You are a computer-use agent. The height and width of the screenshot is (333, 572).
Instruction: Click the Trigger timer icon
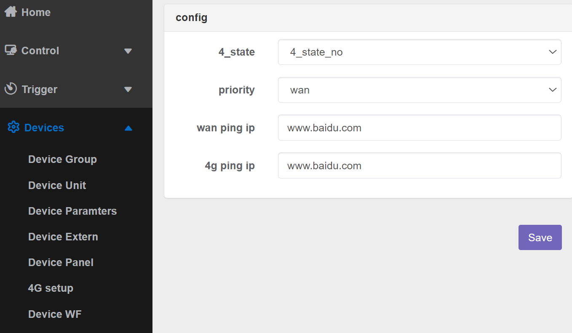pos(11,89)
